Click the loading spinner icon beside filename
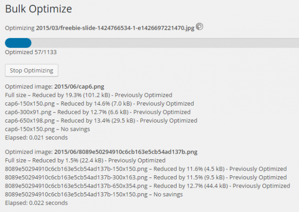This screenshot has width=299, height=212. (x=200, y=27)
